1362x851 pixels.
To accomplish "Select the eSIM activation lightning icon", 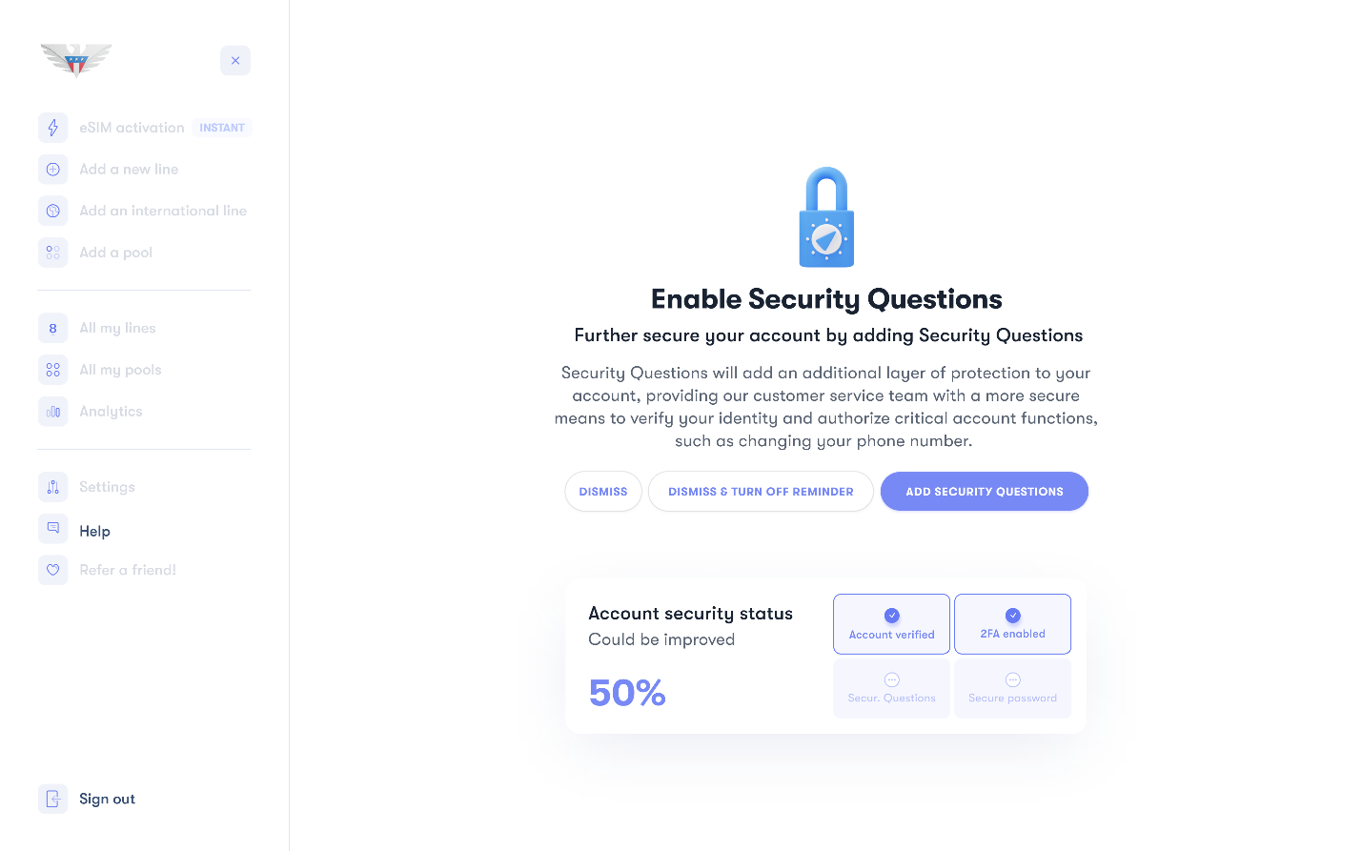I will point(52,127).
